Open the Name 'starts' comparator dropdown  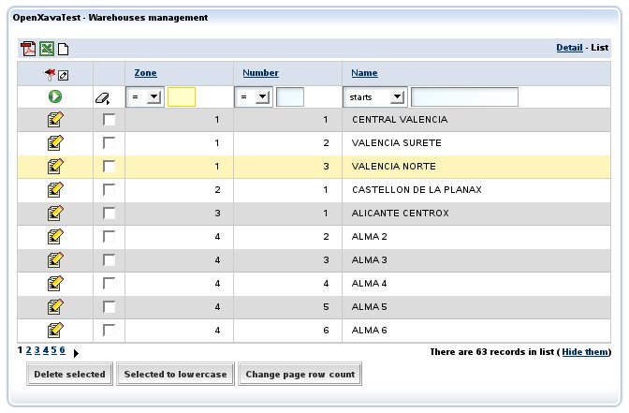[374, 96]
